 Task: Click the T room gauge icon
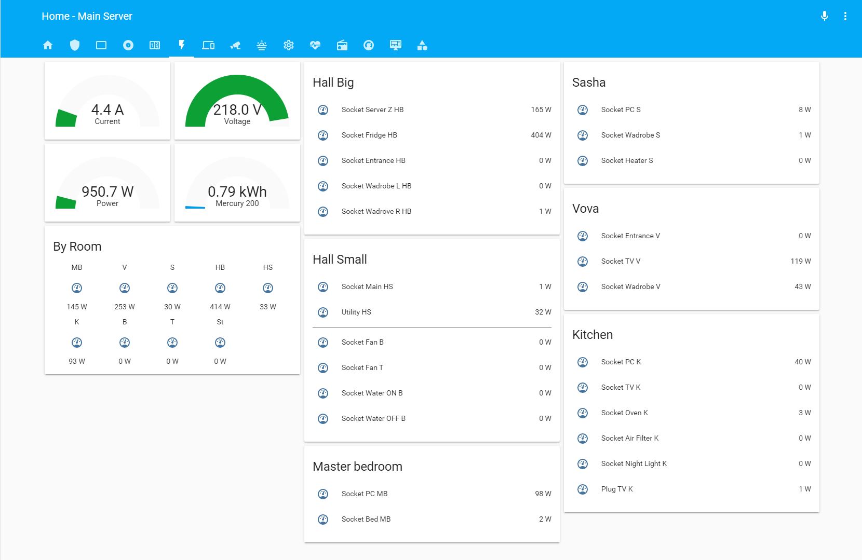[172, 343]
